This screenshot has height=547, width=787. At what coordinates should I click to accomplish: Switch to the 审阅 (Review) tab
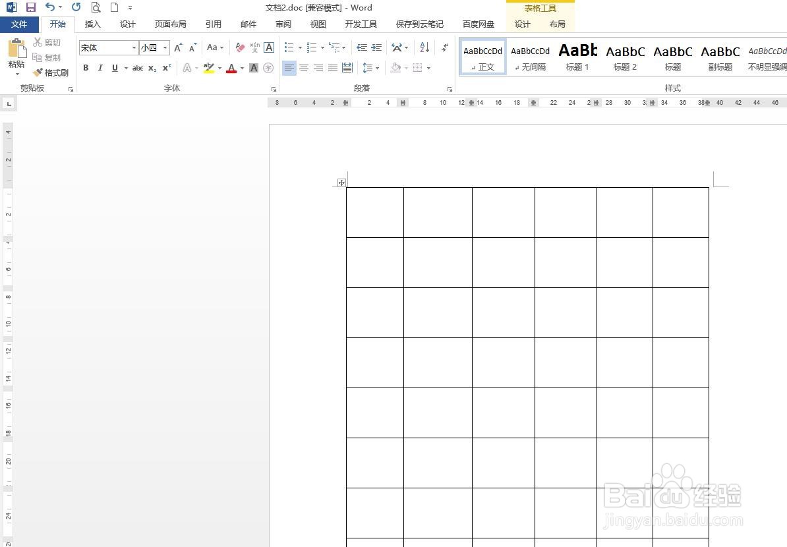(x=283, y=24)
